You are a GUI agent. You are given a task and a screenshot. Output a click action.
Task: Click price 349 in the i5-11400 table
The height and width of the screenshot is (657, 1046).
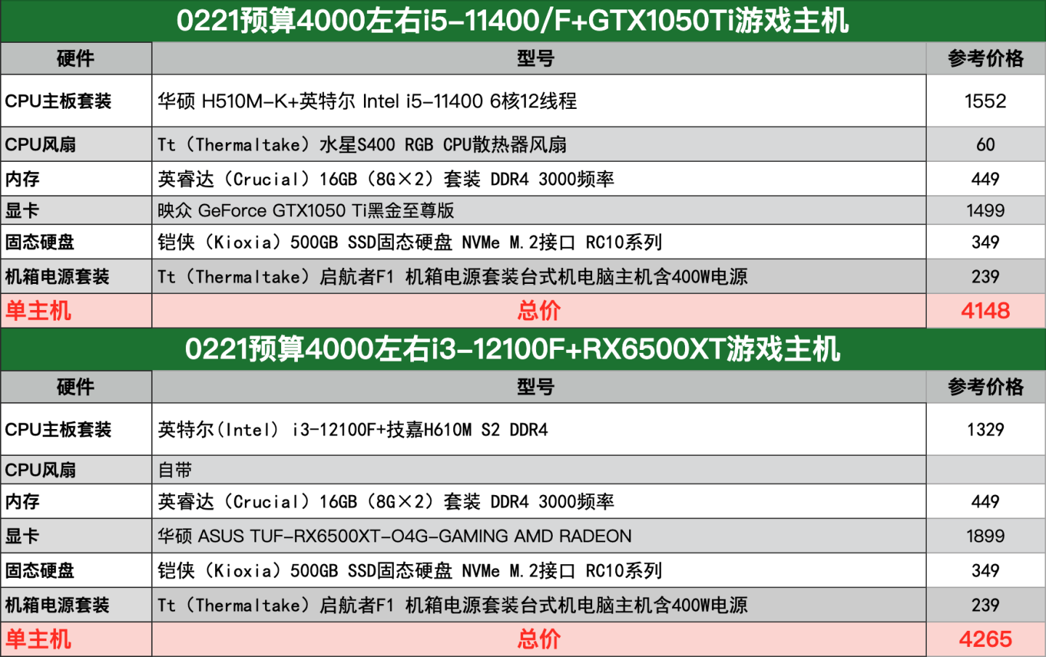coord(986,242)
